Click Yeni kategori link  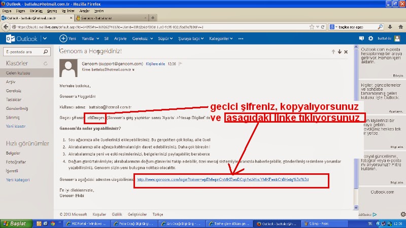pos(18,180)
